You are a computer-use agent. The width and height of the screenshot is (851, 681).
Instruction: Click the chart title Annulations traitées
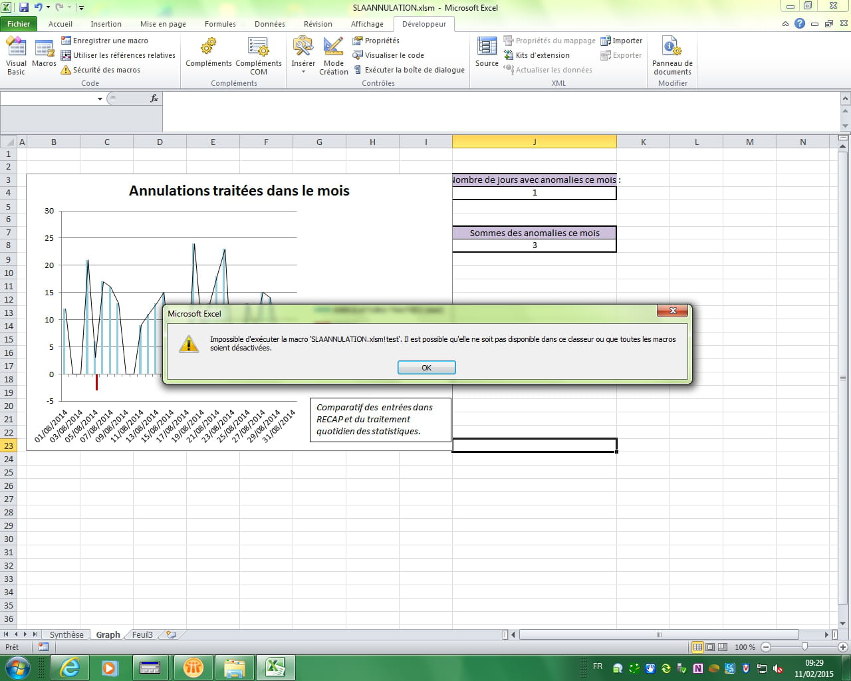pos(239,191)
